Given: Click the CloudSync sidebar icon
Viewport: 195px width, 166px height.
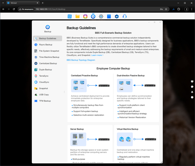Looking at the screenshot, I should pos(36,82).
